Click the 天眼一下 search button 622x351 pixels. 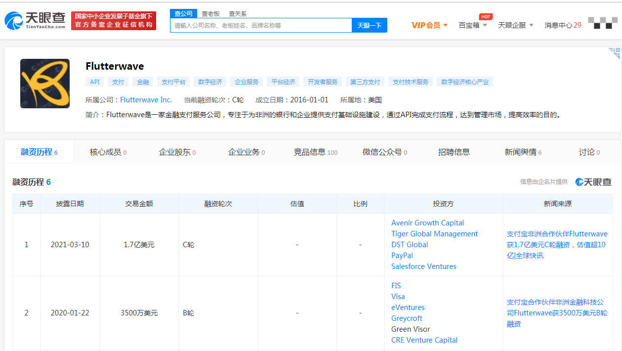370,25
